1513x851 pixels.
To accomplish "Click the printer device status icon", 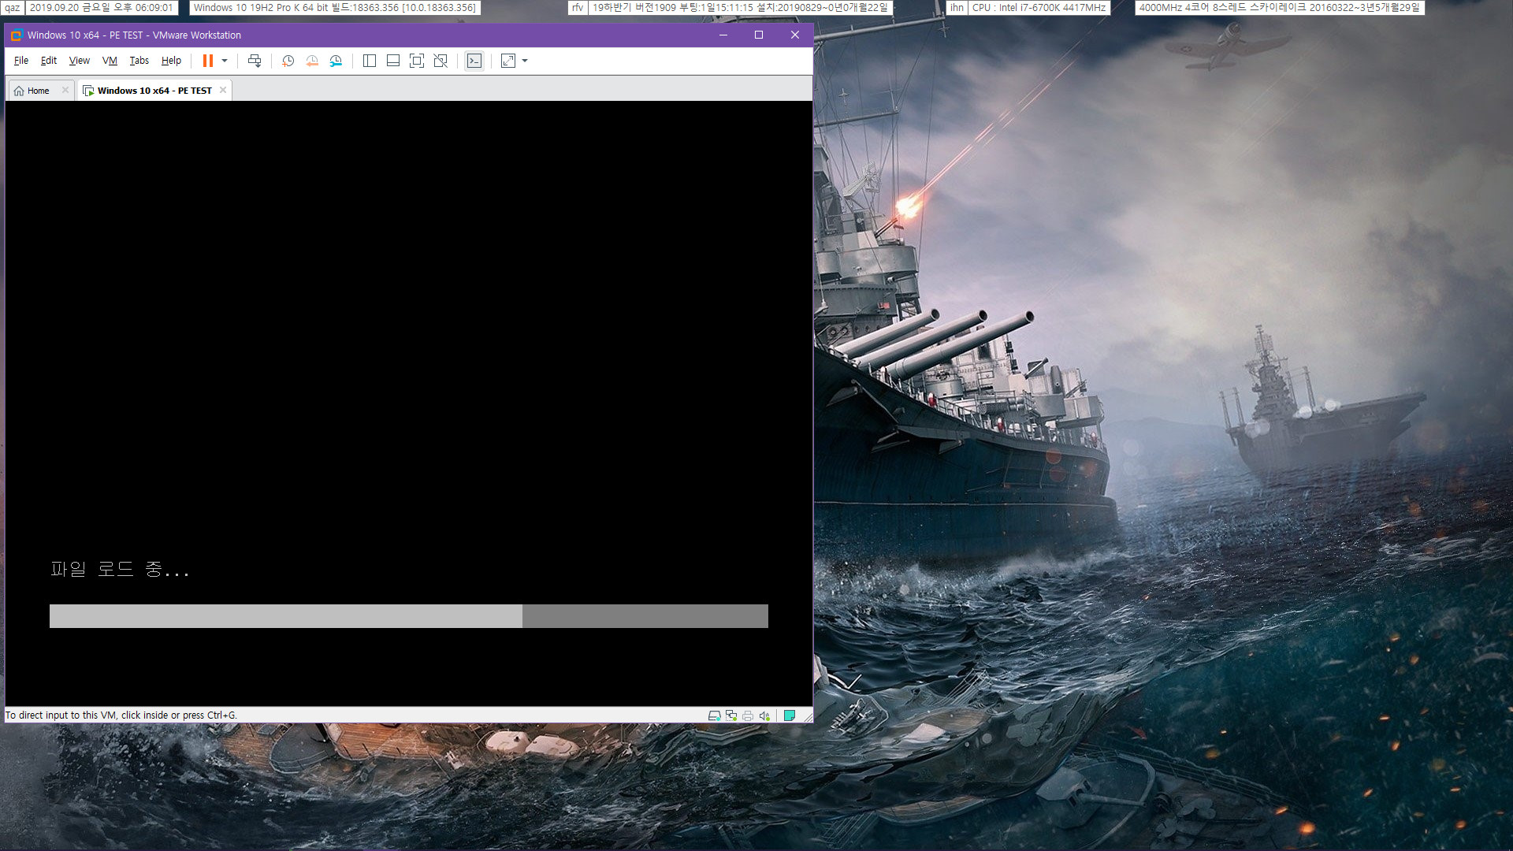I will [748, 715].
